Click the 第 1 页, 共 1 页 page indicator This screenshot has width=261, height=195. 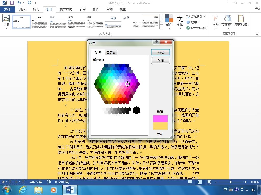tap(13, 182)
